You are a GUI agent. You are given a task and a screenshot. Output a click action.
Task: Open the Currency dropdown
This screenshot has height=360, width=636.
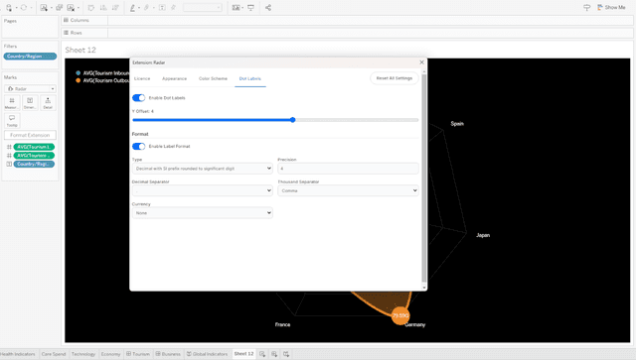[x=203, y=213]
